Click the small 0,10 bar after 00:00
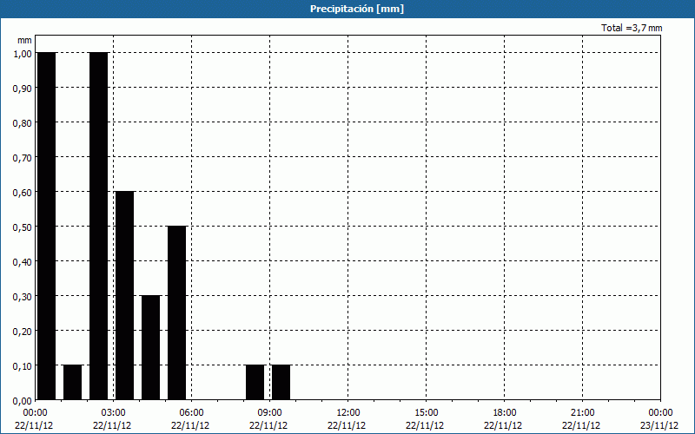 (x=73, y=382)
